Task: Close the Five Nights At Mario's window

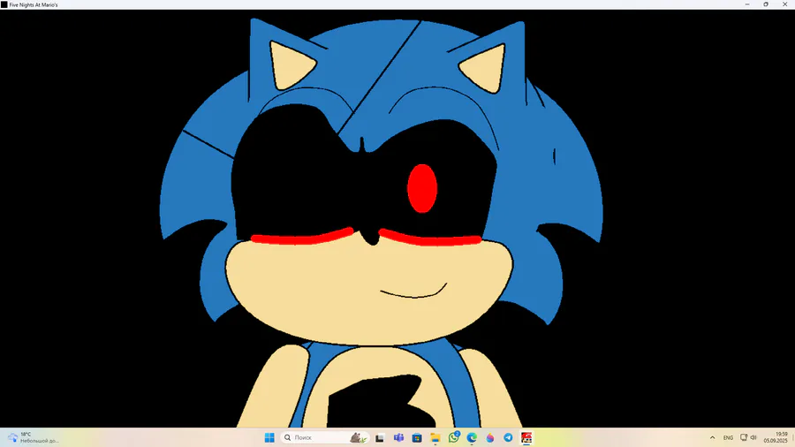Action: point(785,4)
